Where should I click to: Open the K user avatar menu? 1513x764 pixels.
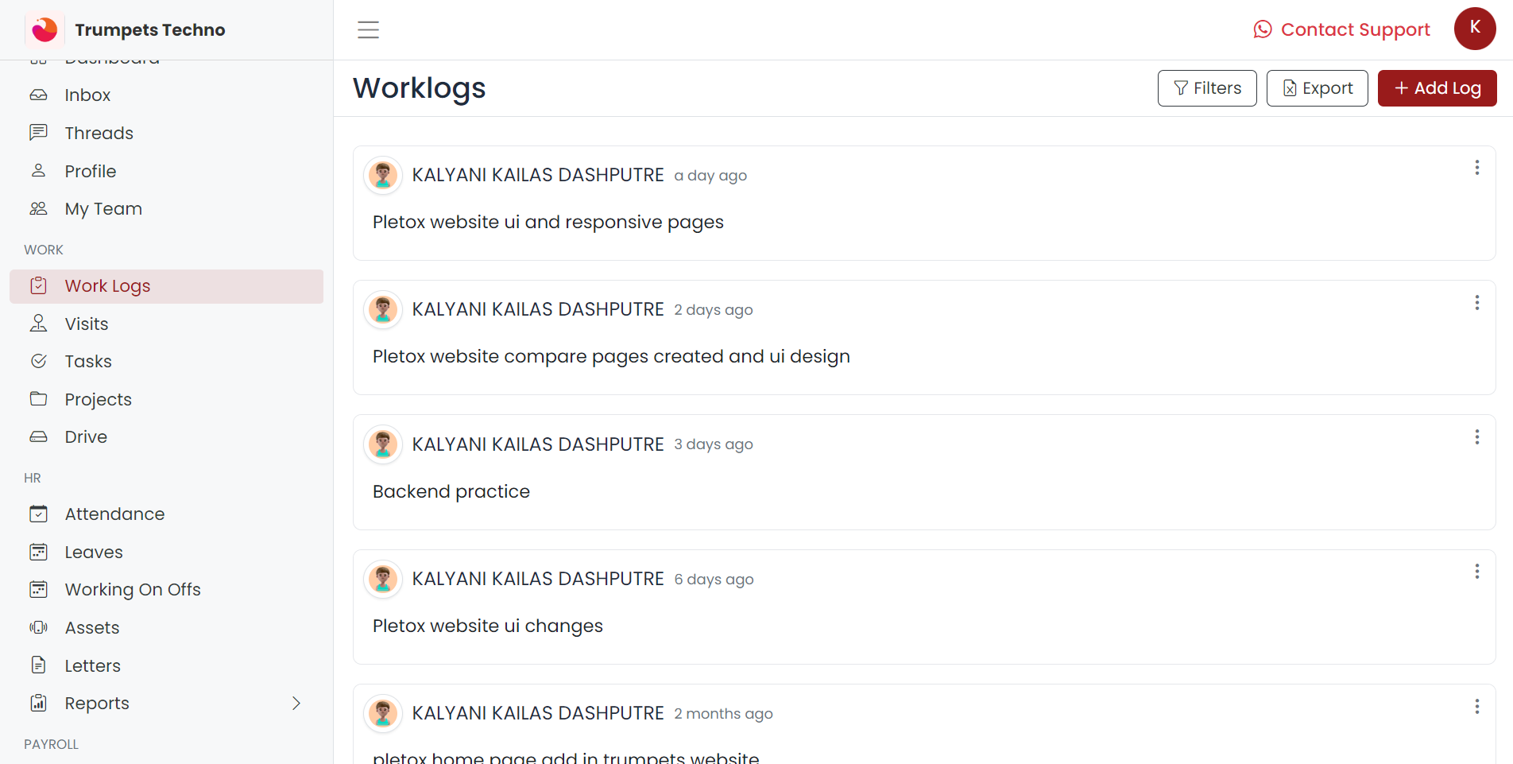[x=1475, y=29]
